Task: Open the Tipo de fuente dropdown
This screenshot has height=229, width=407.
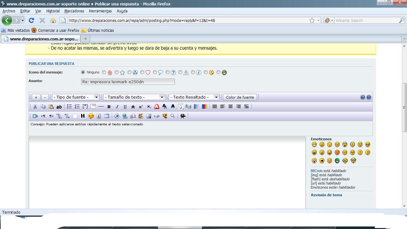Action: 76,97
